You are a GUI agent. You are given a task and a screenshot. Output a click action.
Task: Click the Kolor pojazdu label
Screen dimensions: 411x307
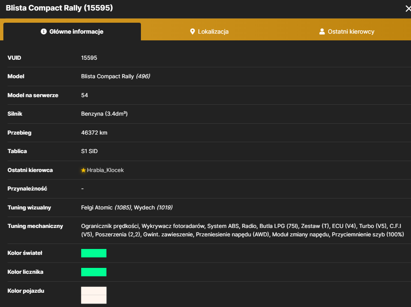26,291
